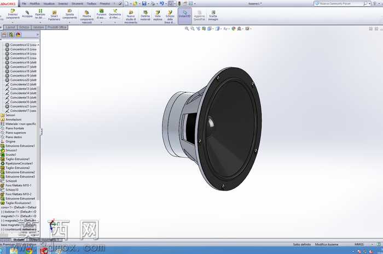Viewport: 383px width, 254px height.
Task: Select Estrusione-Estrusione1 feature
Action: 18,146
